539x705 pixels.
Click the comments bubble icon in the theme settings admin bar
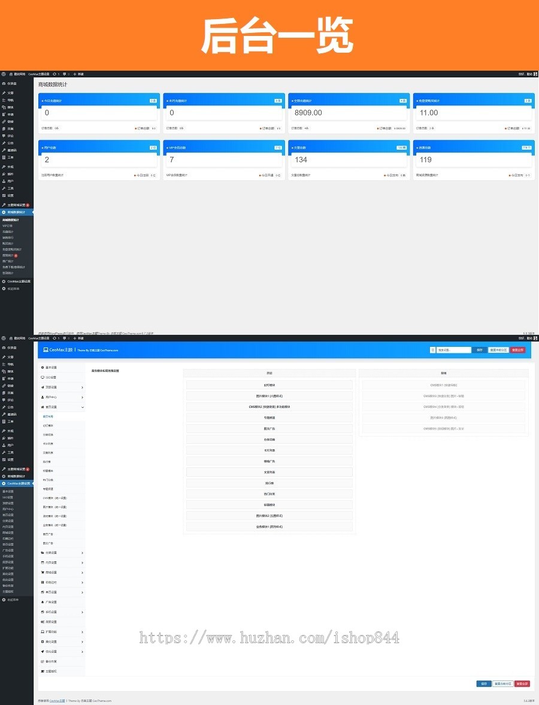(x=64, y=338)
